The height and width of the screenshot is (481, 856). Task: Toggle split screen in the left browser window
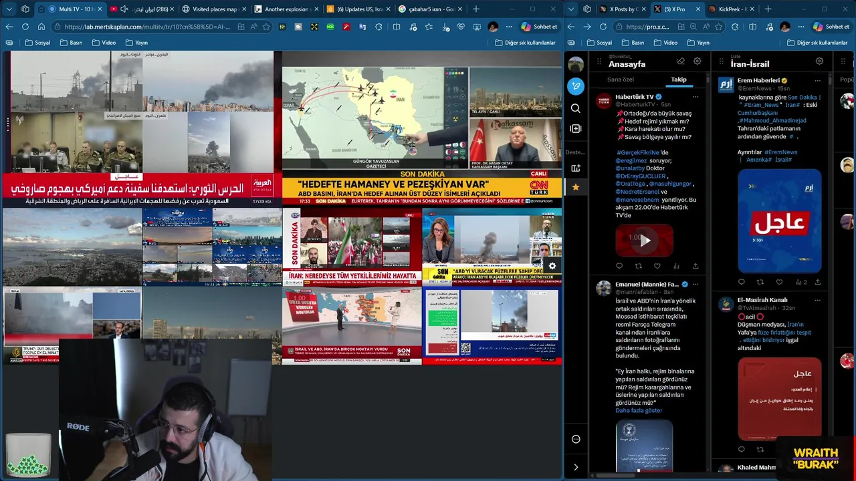(396, 27)
